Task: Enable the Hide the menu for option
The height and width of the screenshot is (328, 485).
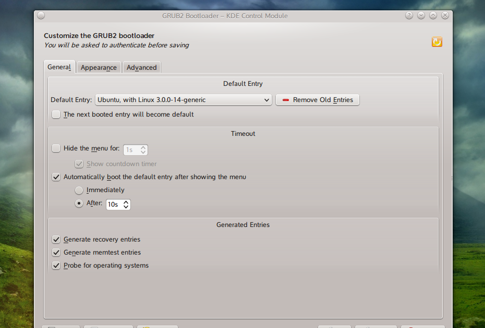Action: [56, 148]
